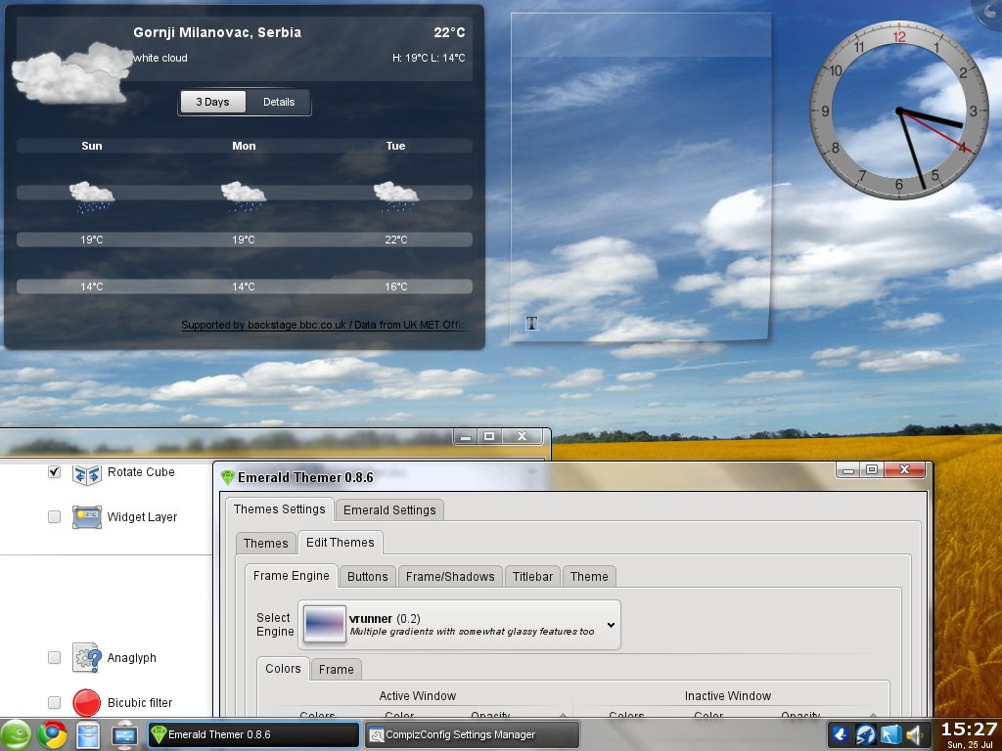
Task: Click the Inactive Window column header
Action: pyautogui.click(x=728, y=695)
